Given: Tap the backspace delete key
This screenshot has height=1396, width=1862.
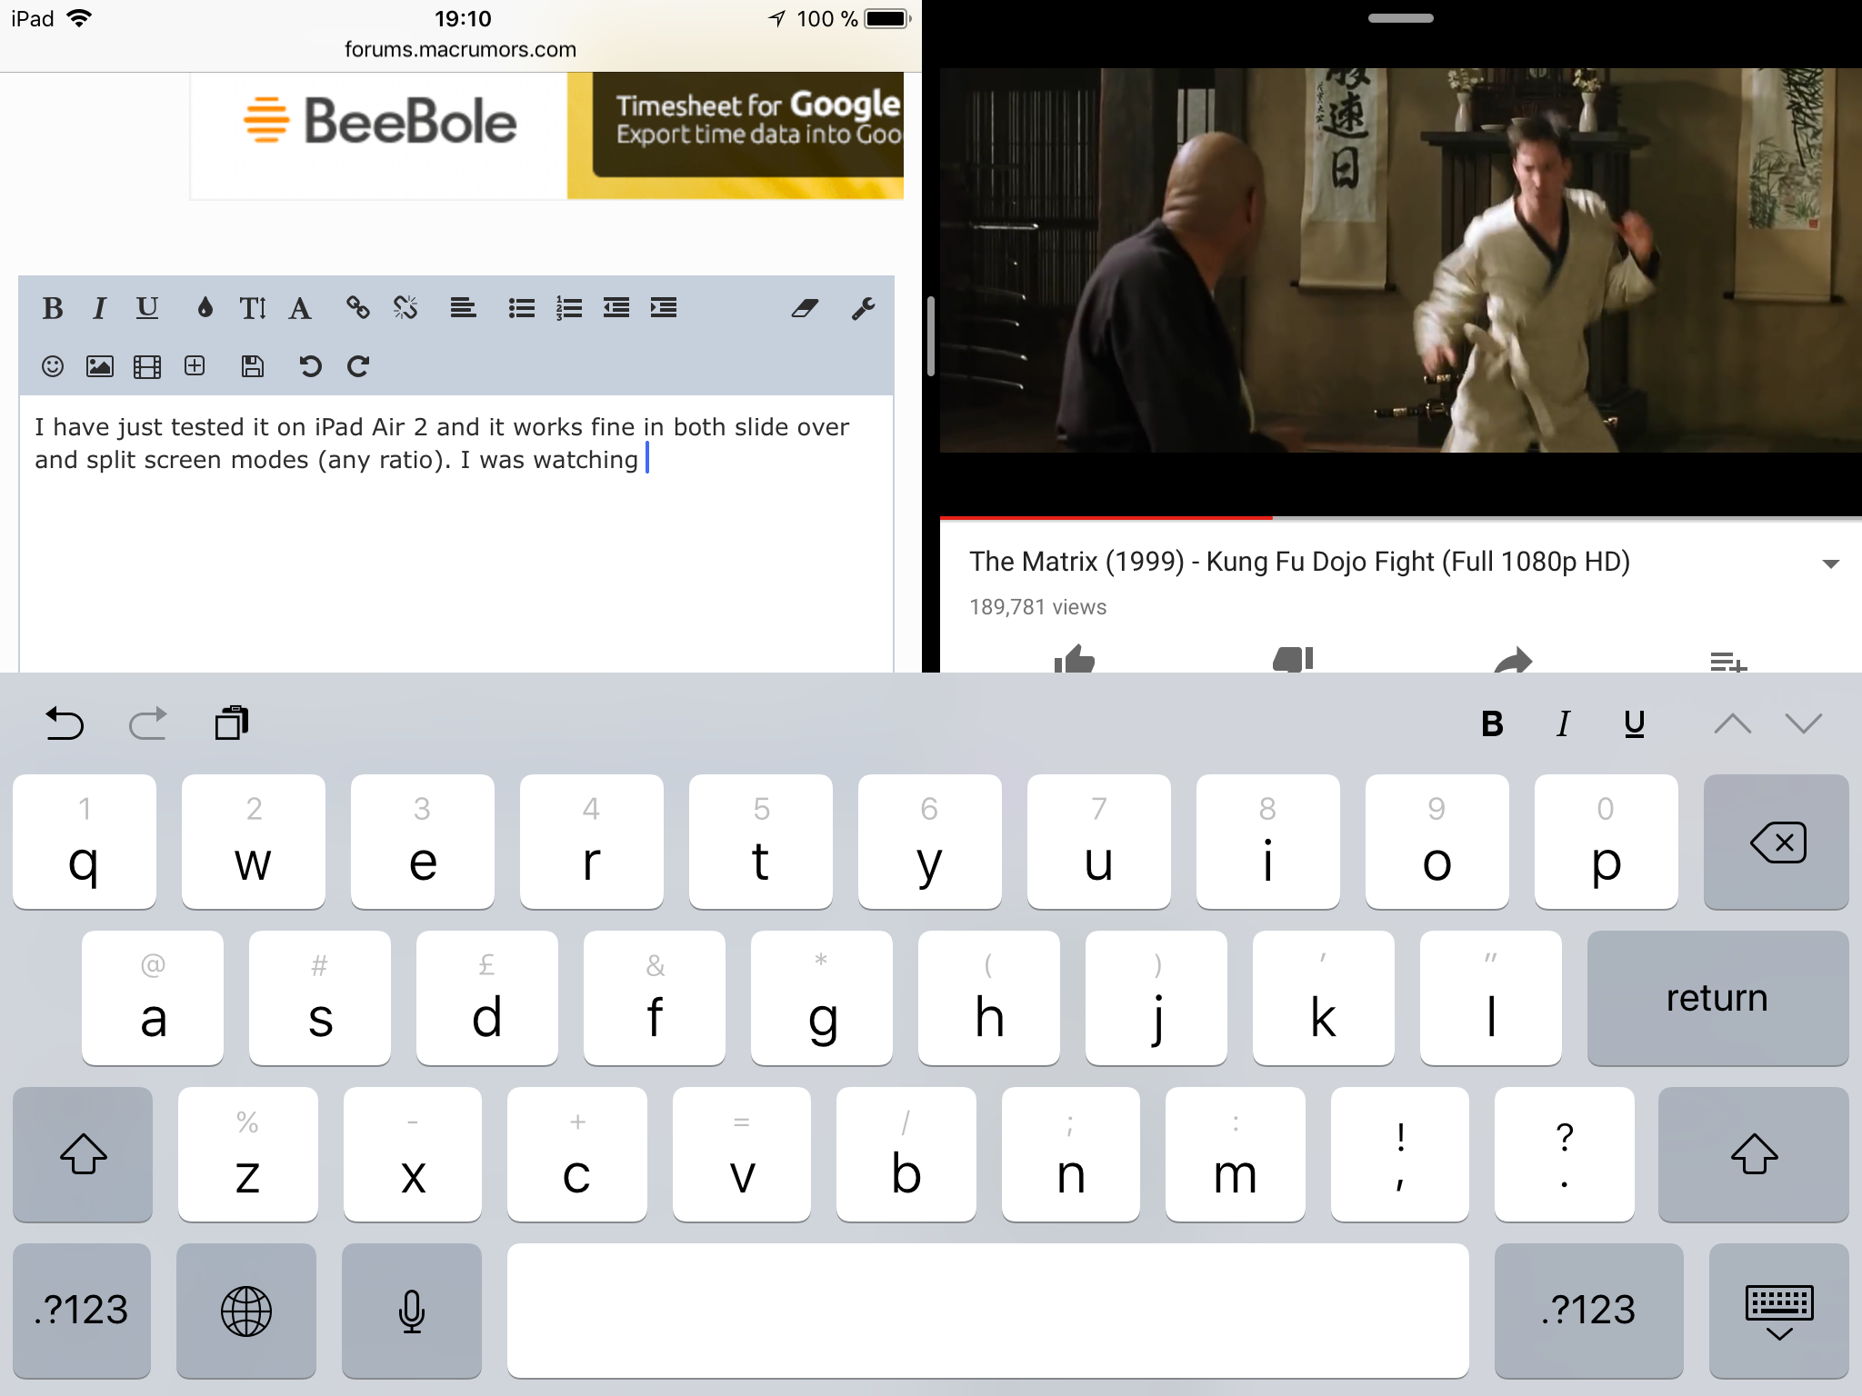Looking at the screenshot, I should (x=1777, y=842).
